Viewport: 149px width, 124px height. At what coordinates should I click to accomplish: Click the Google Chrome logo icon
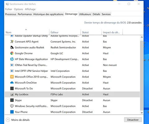point(12,53)
